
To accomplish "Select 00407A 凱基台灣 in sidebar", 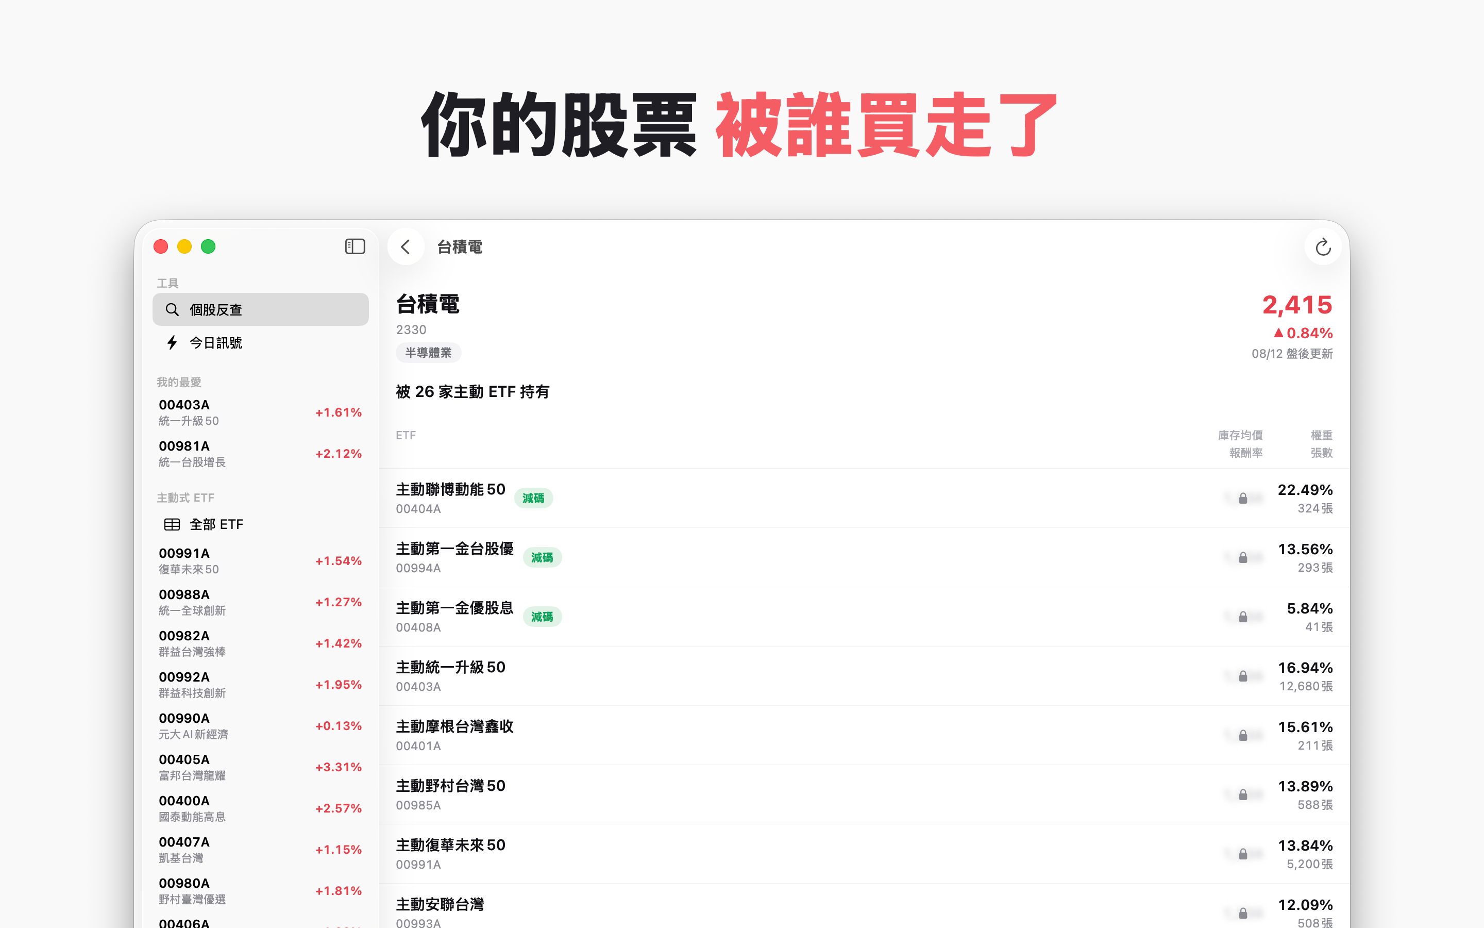I will click(261, 850).
